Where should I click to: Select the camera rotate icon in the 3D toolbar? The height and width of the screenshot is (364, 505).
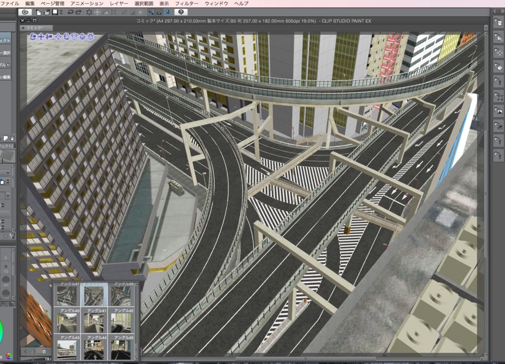(x=33, y=36)
